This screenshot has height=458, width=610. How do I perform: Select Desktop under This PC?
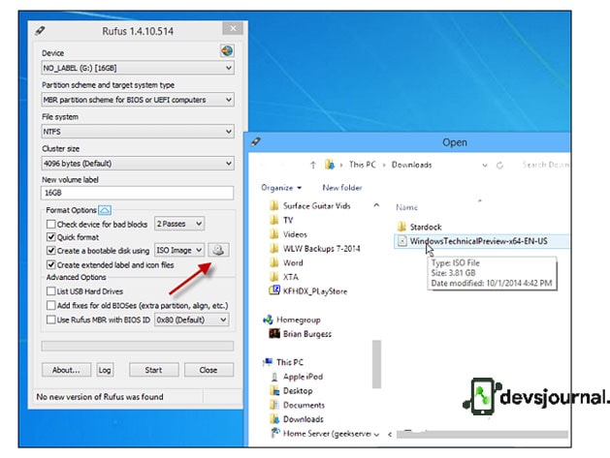291,391
